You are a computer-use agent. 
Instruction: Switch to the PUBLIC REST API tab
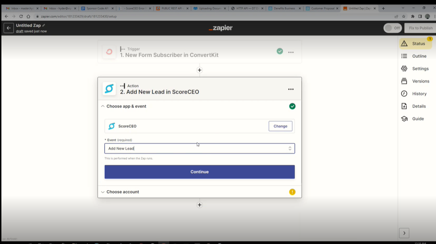[x=172, y=8]
